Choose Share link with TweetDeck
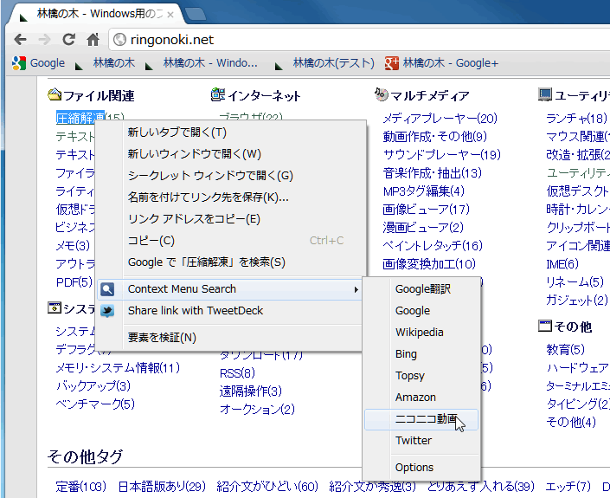 coord(230,311)
